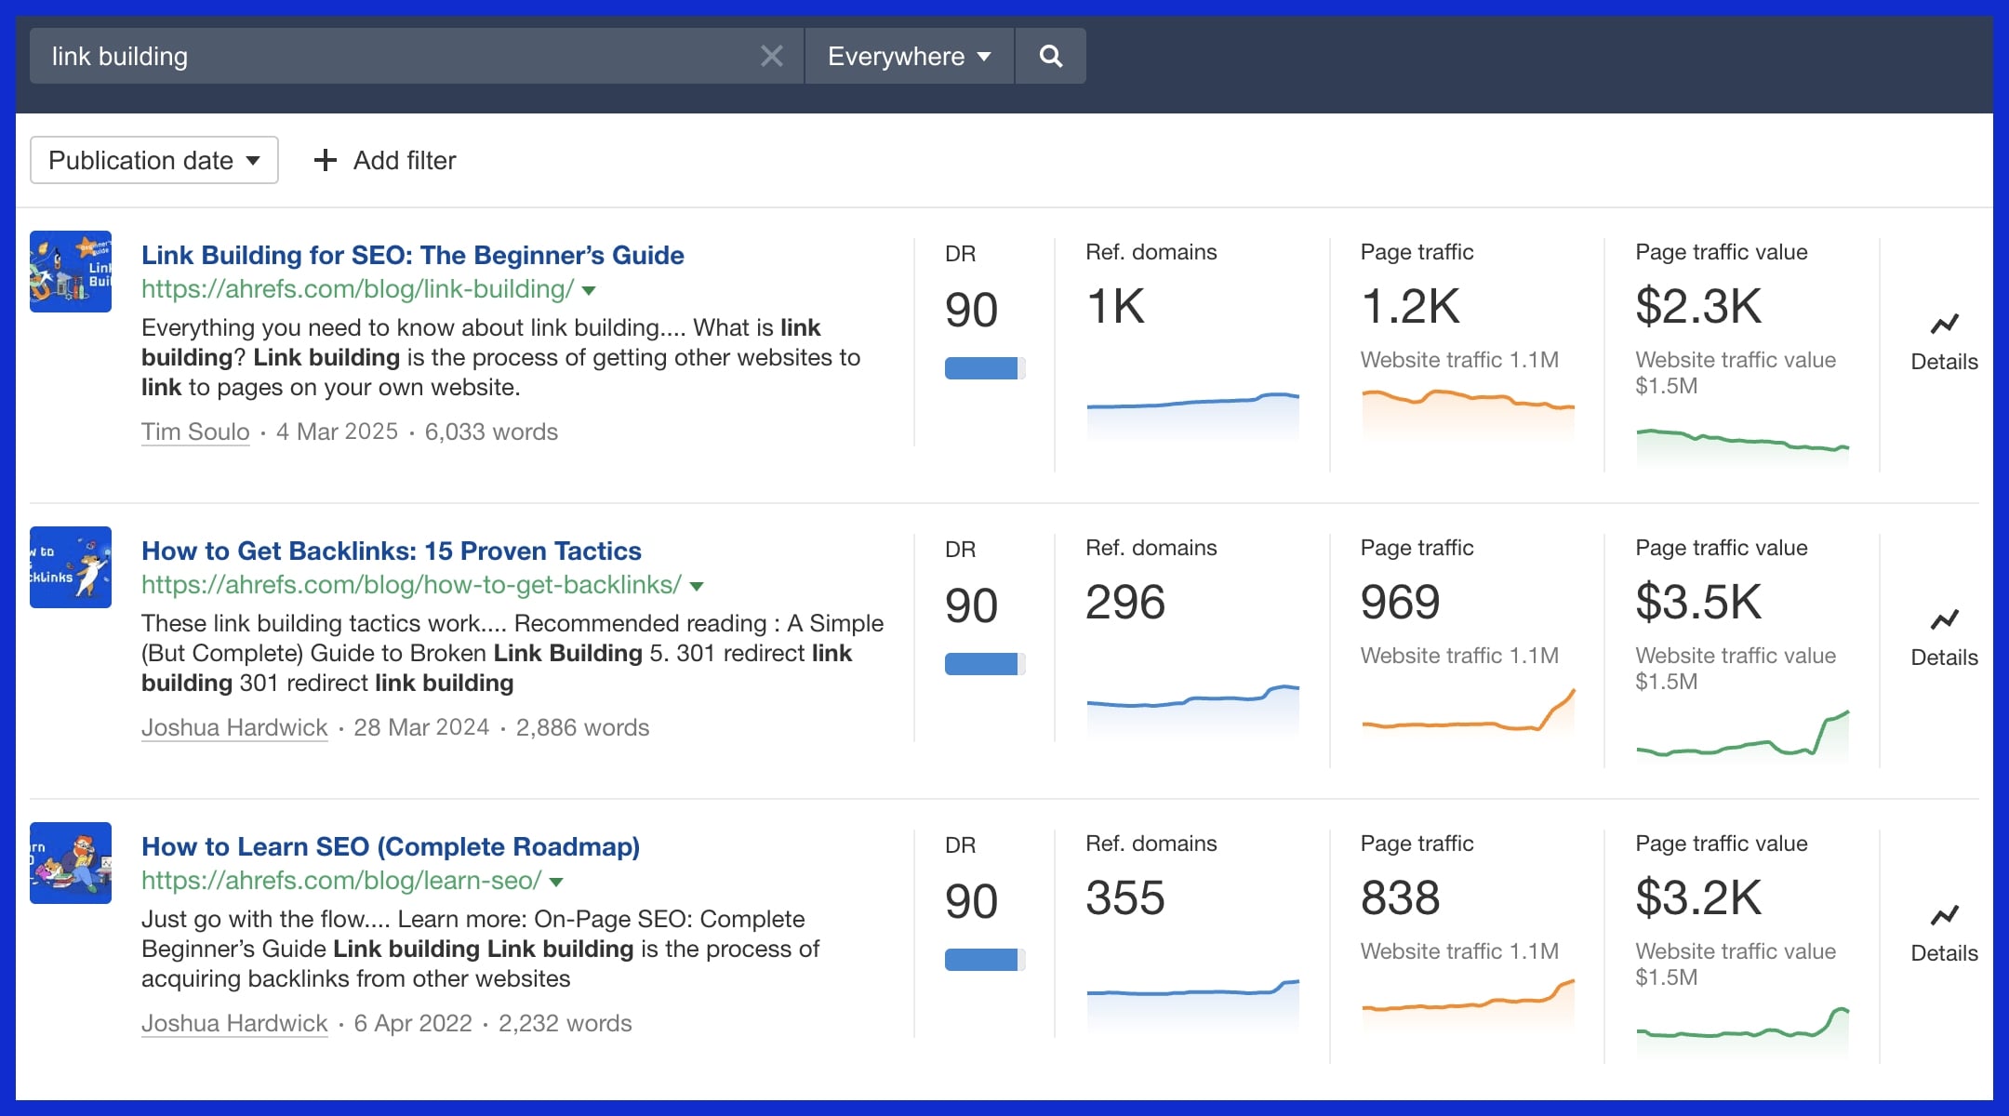Select the 4 Mar 2025 publication date
This screenshot has height=1116, width=2009.
click(x=337, y=432)
